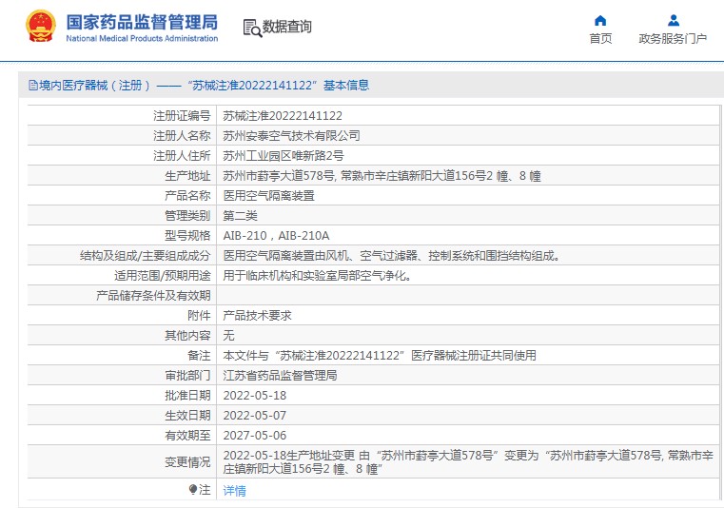Image resolution: width=724 pixels, height=508 pixels.
Task: Select intended use 用于临床机构和实验室局部空气净化
Action: coord(317,276)
